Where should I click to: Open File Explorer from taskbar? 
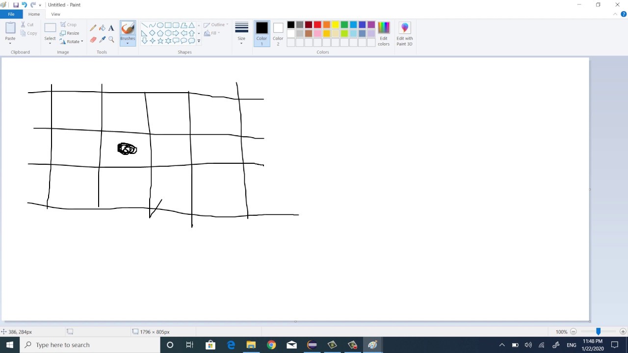[251, 345]
